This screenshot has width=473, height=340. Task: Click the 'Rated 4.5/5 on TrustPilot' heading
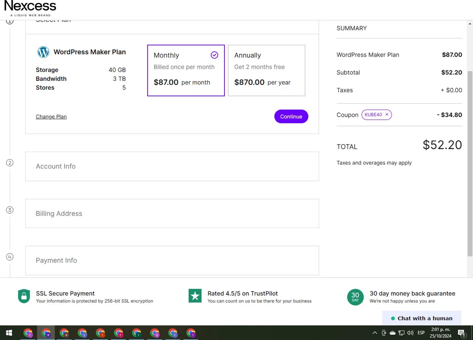[x=242, y=293]
